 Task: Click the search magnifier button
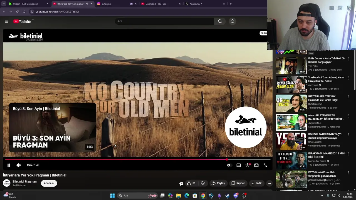pyautogui.click(x=220, y=21)
